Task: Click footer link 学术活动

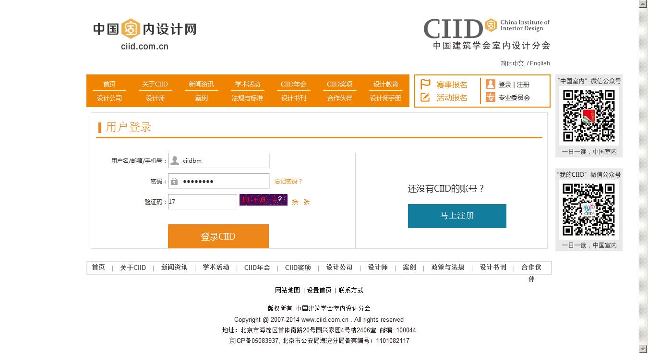Action: pos(216,268)
